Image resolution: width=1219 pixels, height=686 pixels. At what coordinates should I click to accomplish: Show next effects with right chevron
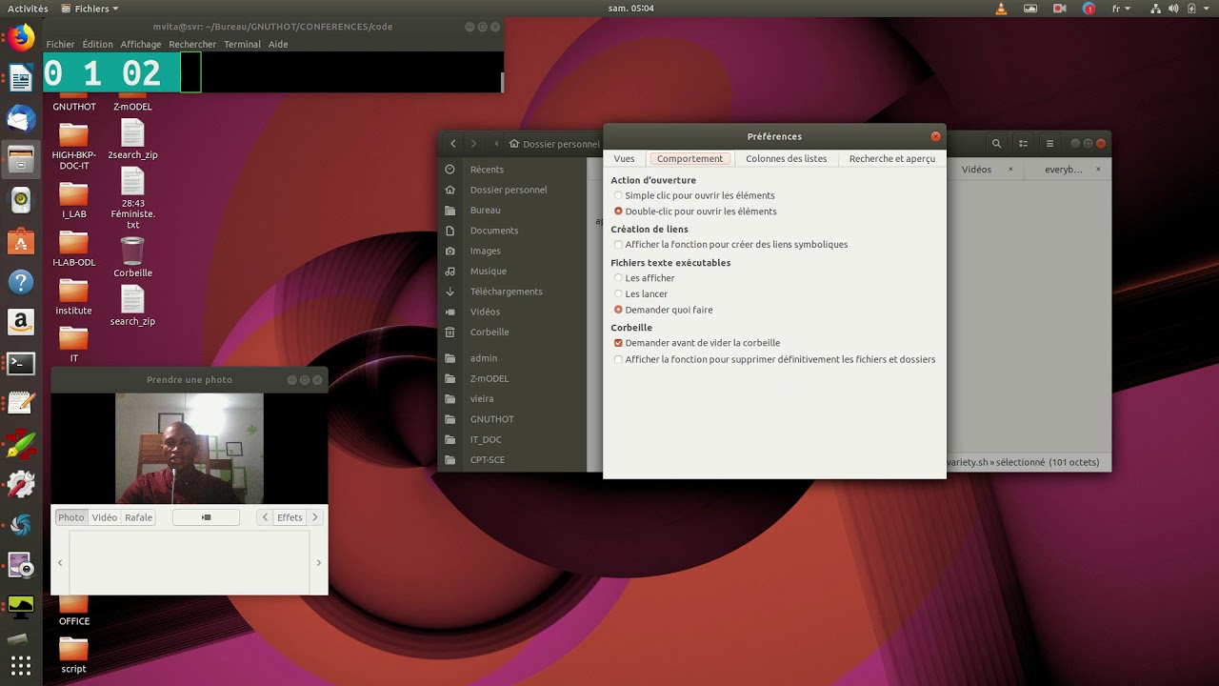click(315, 517)
